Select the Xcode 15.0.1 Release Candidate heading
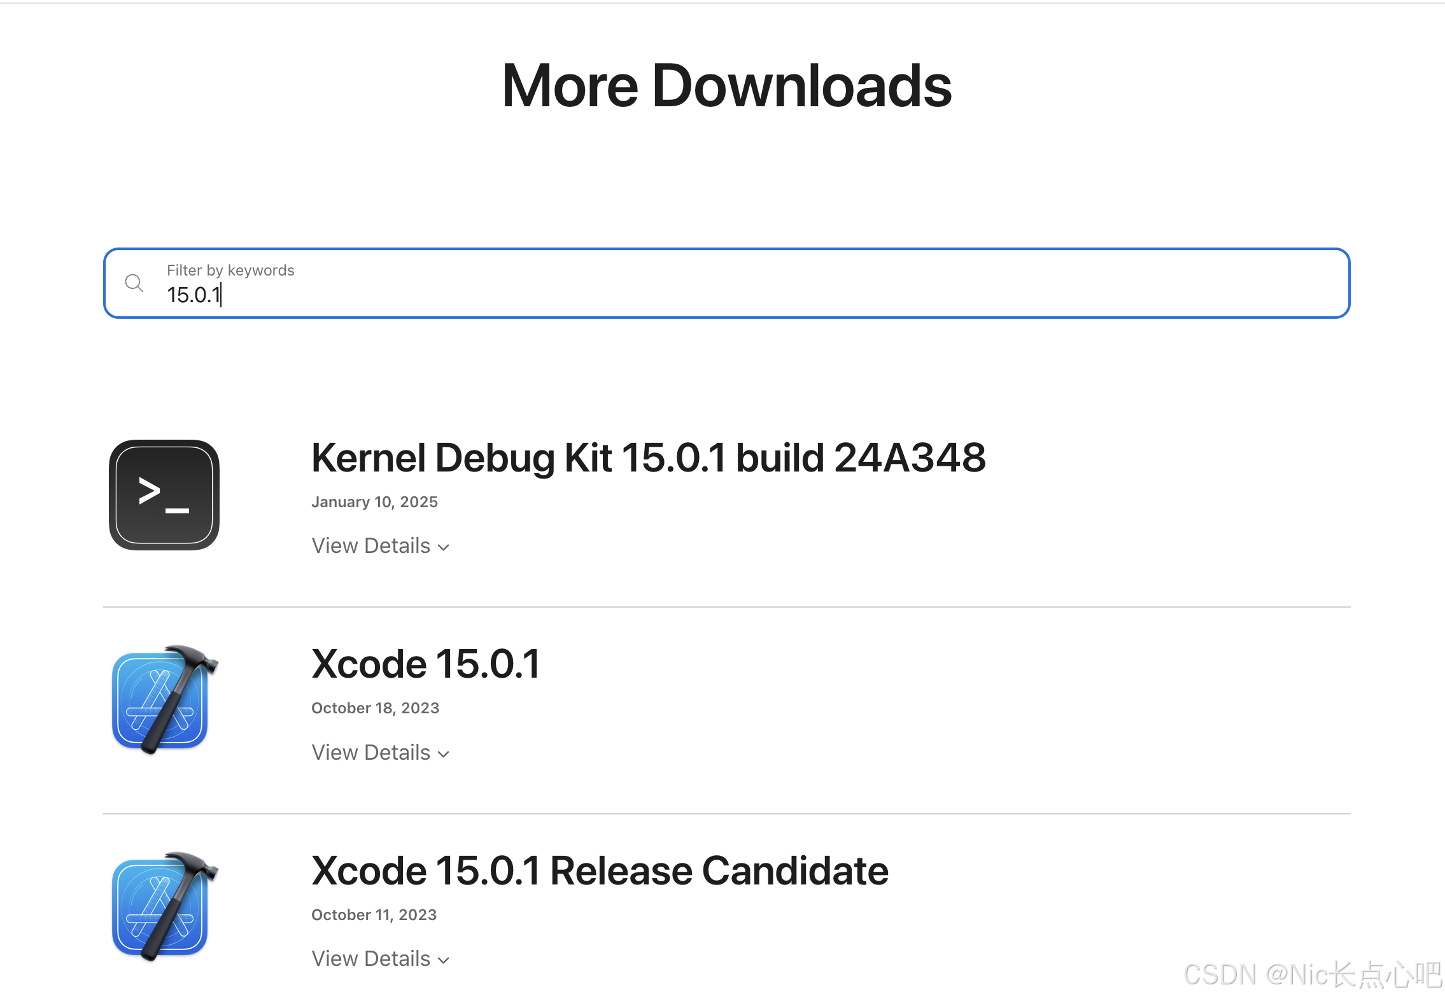 coord(599,870)
